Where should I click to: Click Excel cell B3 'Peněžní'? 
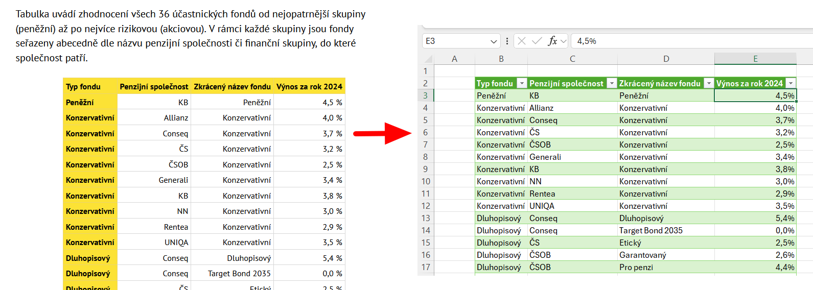pyautogui.click(x=501, y=95)
